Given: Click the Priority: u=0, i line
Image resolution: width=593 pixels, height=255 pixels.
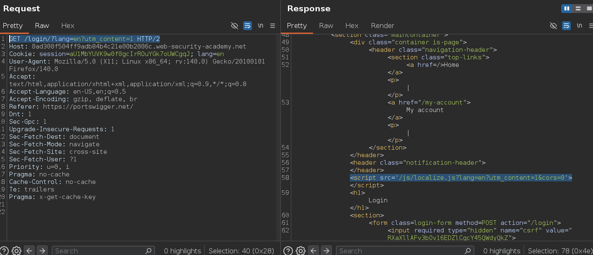Looking at the screenshot, I should [39, 167].
